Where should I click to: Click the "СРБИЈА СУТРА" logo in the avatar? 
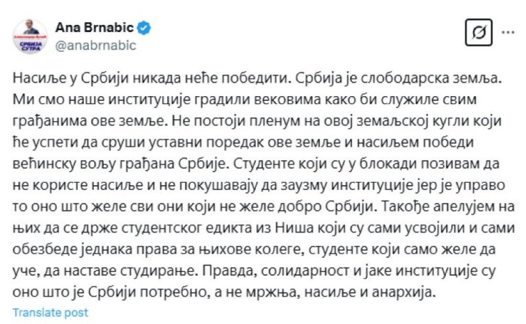[30, 44]
